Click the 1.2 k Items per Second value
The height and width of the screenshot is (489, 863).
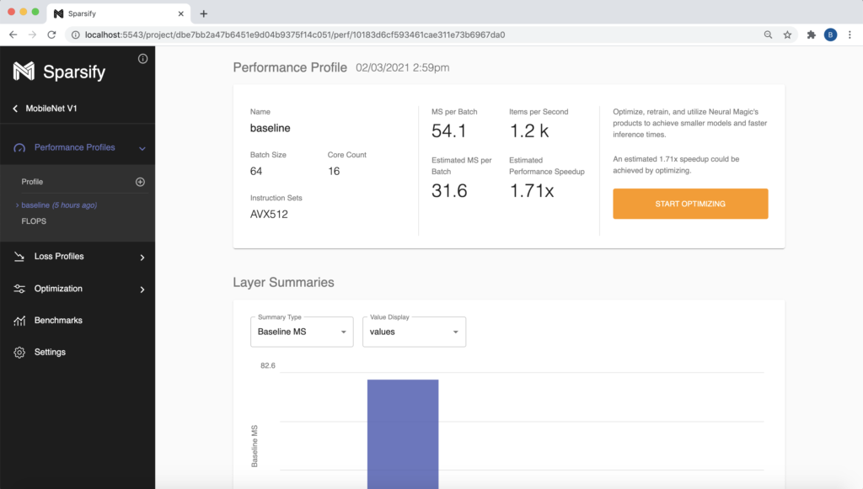pos(529,130)
